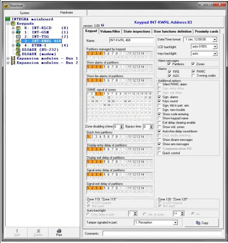Open the keys backlight dropdown
The height and width of the screenshot is (243, 228).
pyautogui.click(x=215, y=54)
